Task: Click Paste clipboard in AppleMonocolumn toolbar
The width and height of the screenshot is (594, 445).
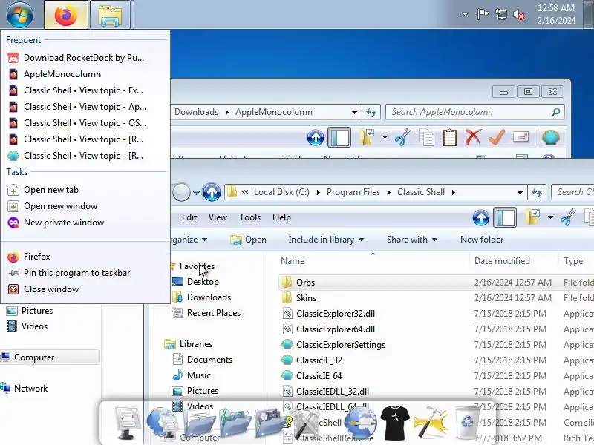Action: [x=450, y=137]
